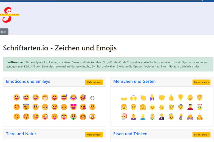Click the heart-eyes smiley emoji
Viewport: 214px width, 142px height.
[73, 107]
